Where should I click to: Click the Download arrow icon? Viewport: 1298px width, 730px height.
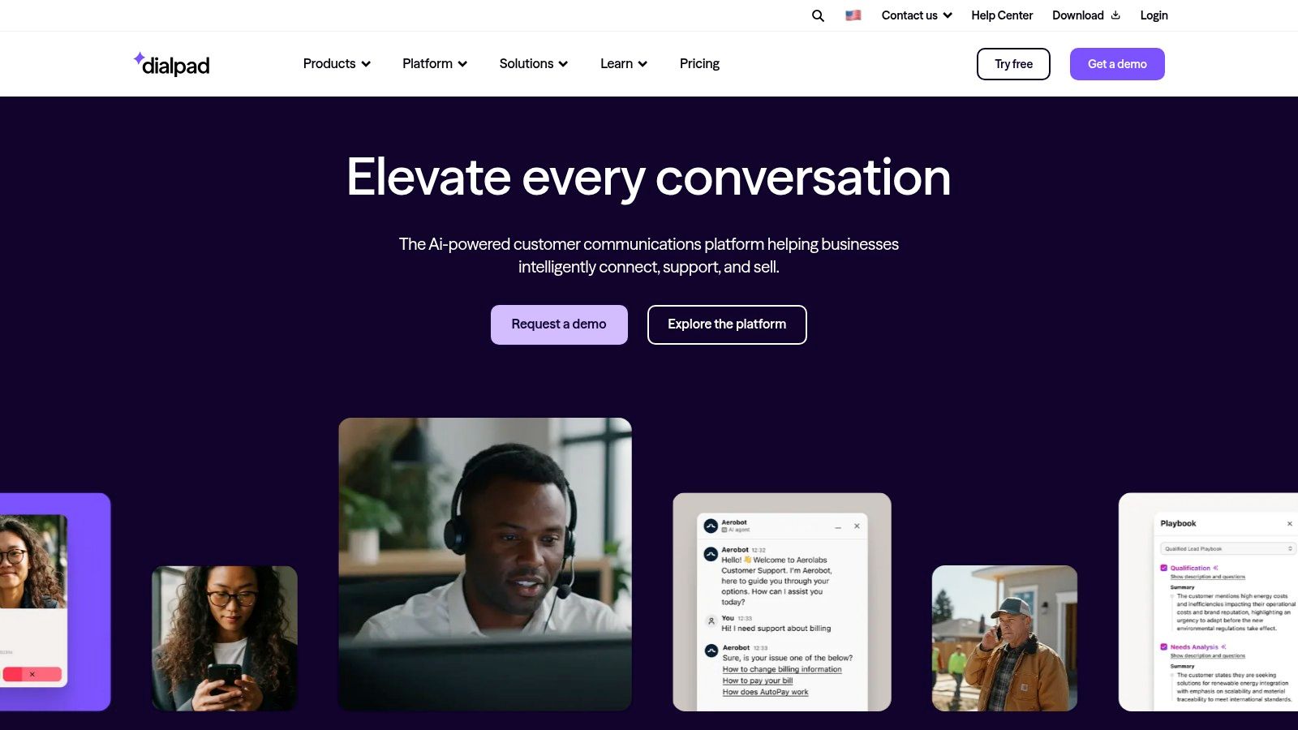click(x=1115, y=15)
